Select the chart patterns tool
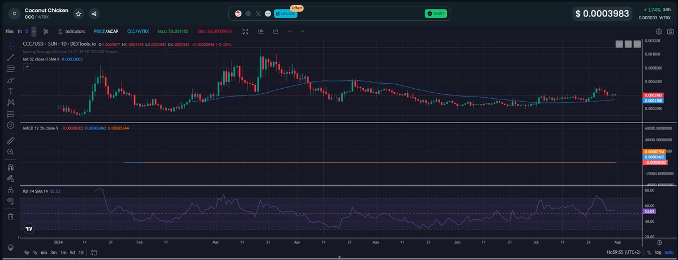 pyautogui.click(x=11, y=102)
